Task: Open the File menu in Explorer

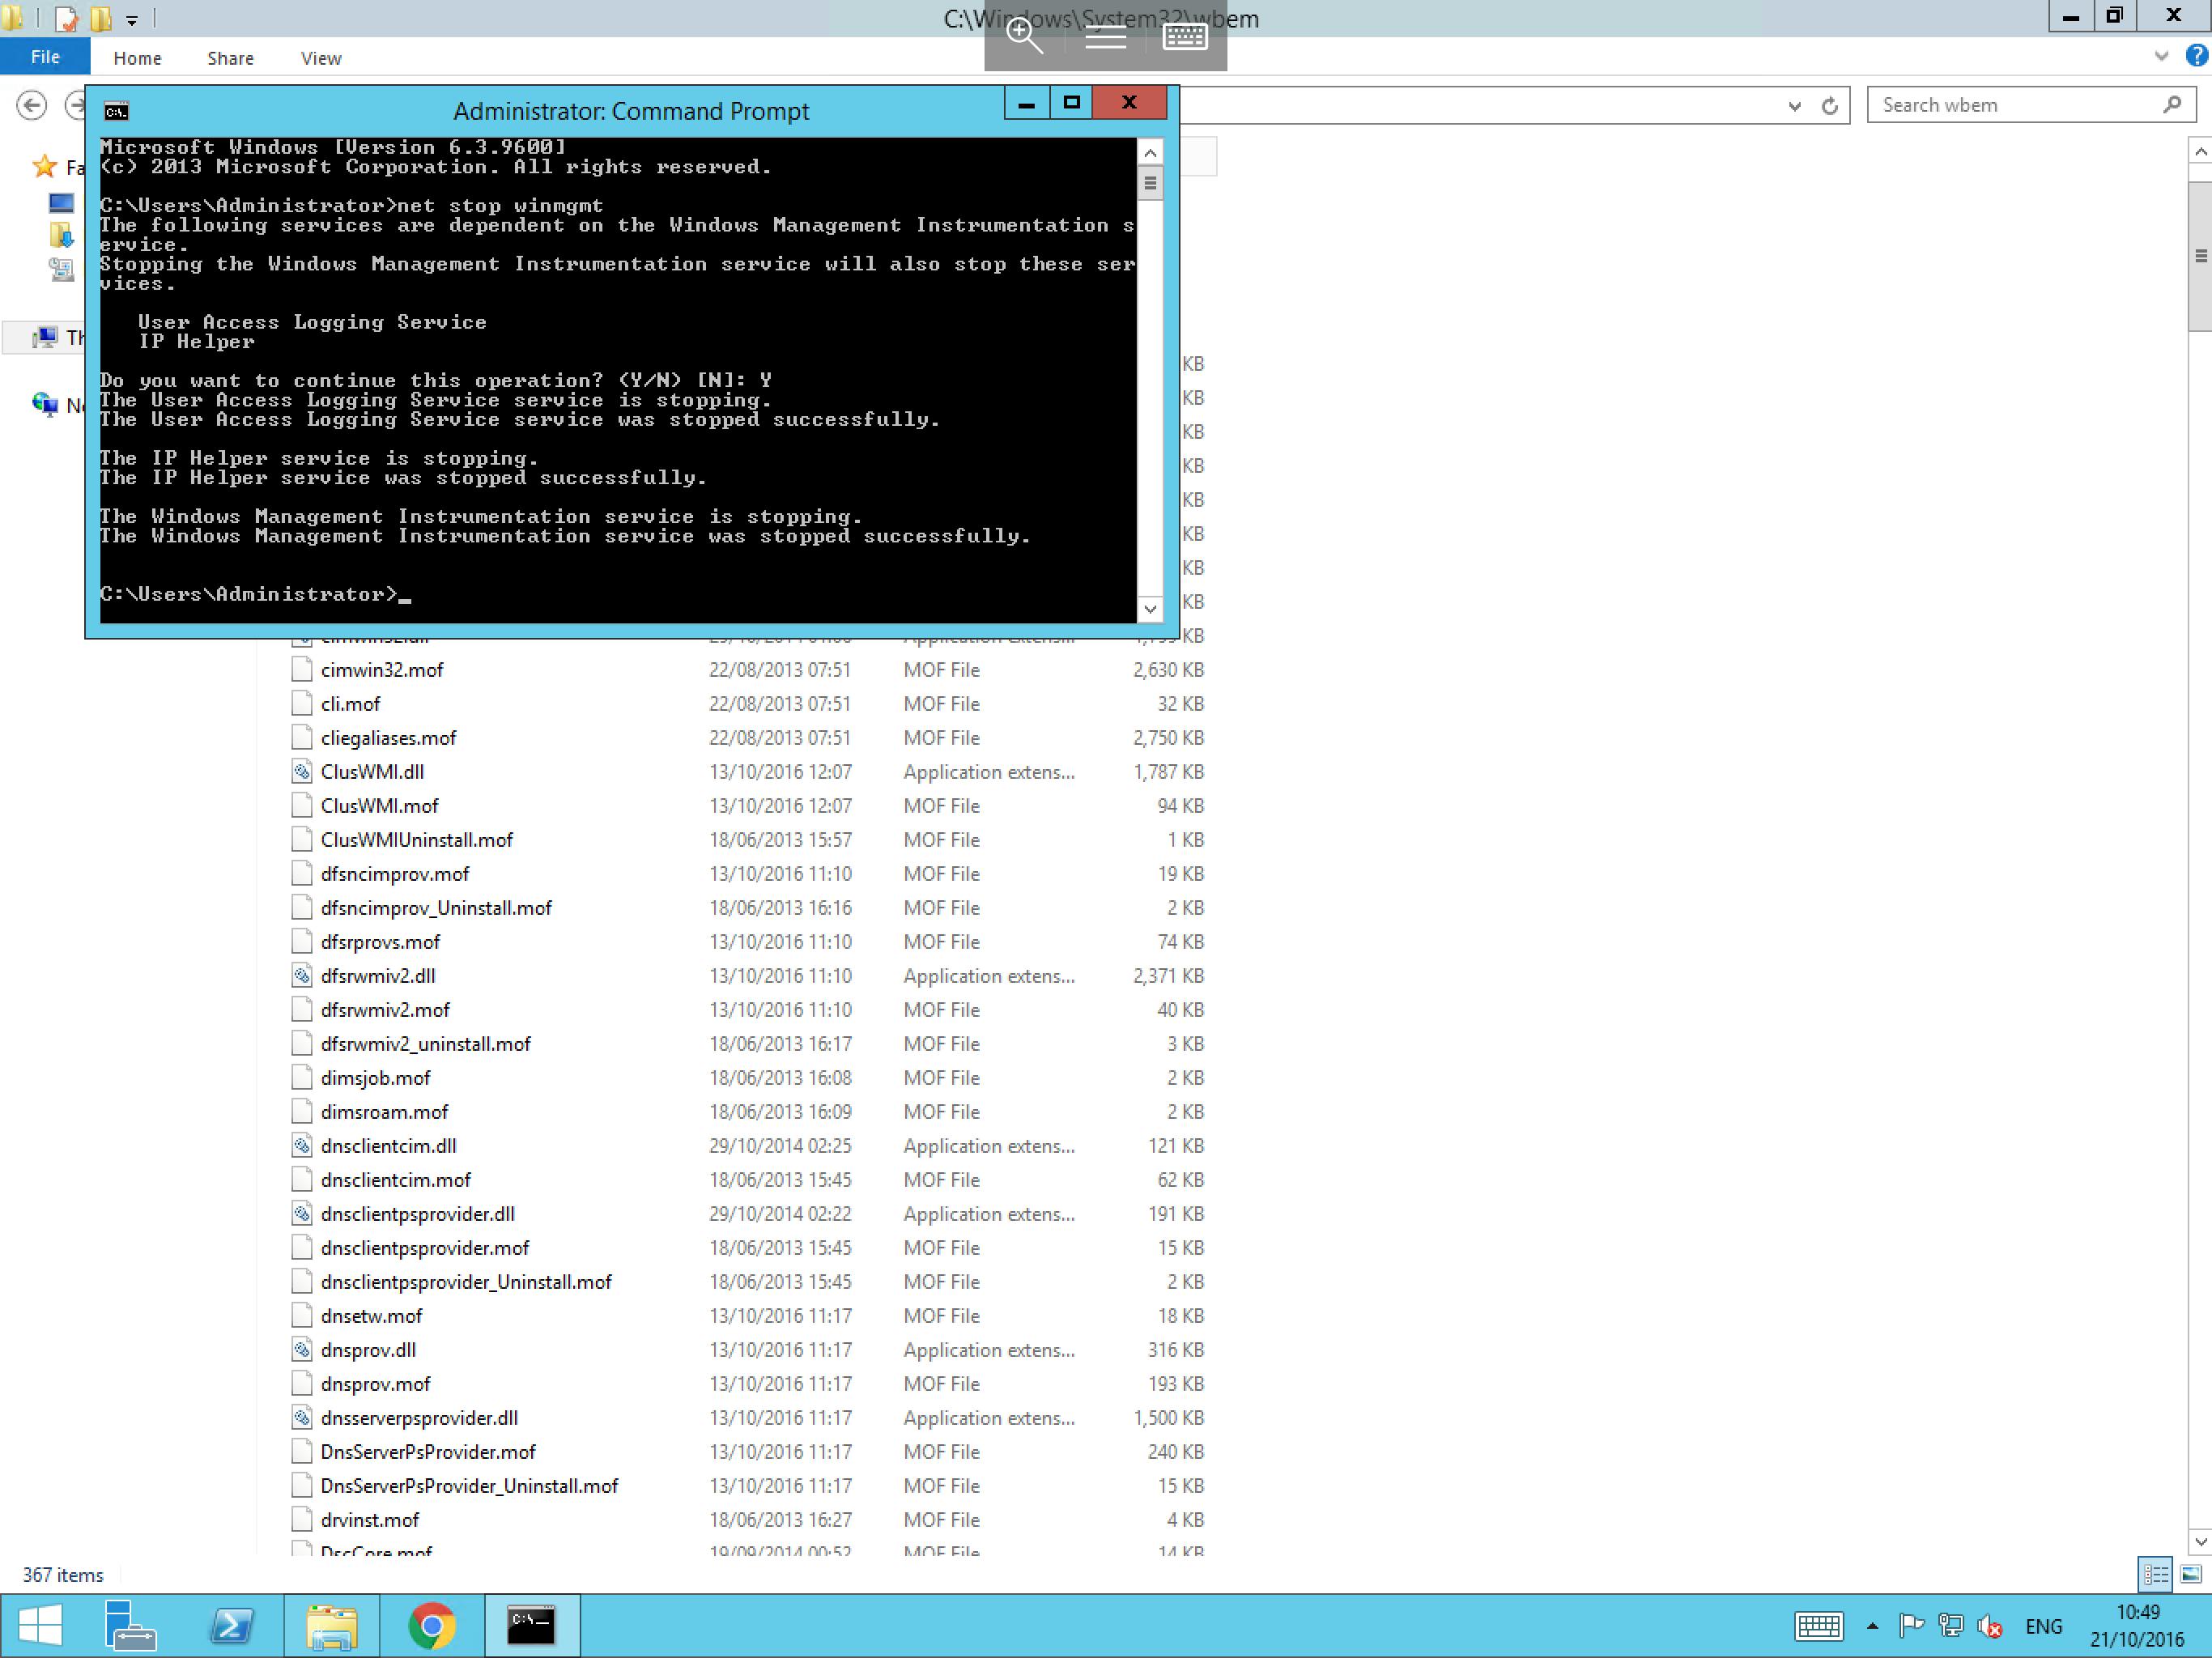Action: (x=45, y=57)
